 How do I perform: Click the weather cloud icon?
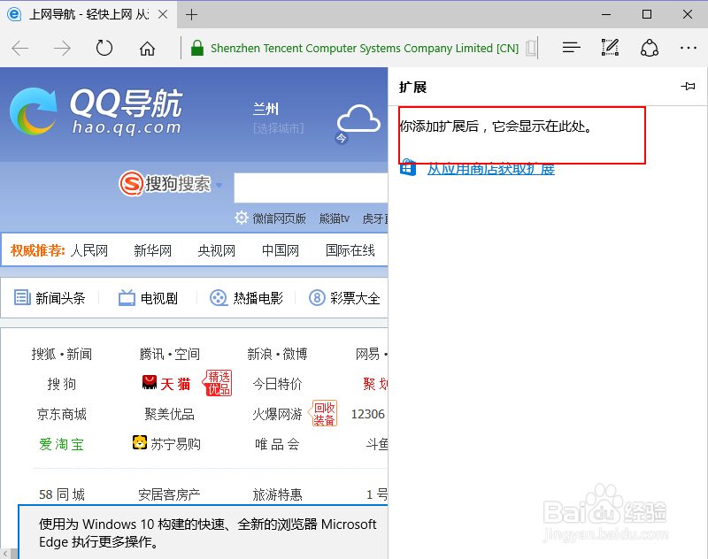(x=358, y=119)
